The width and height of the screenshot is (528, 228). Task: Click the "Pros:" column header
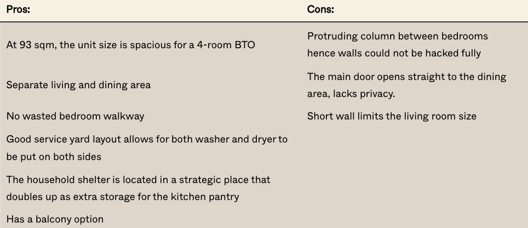(18, 9)
